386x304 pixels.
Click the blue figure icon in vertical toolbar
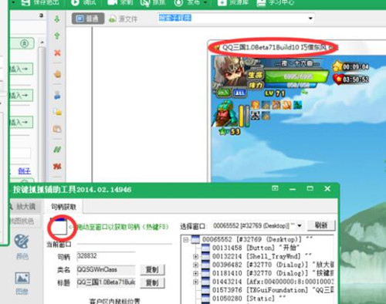pyautogui.click(x=57, y=96)
